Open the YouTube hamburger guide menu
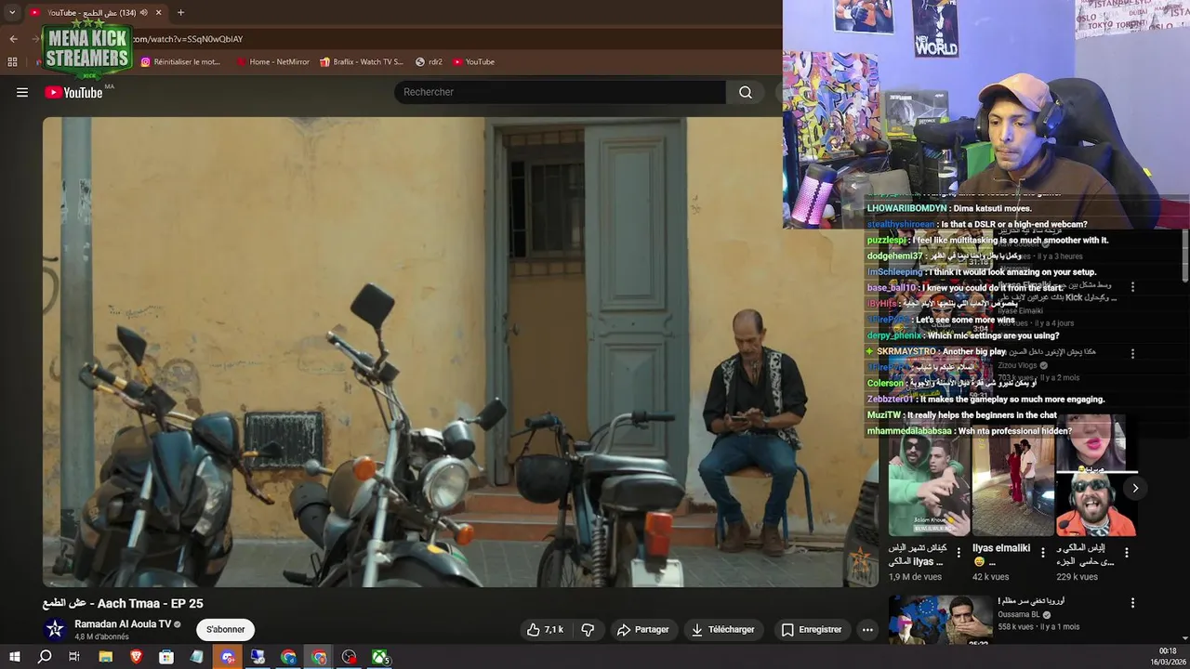1190x669 pixels. coord(22,92)
